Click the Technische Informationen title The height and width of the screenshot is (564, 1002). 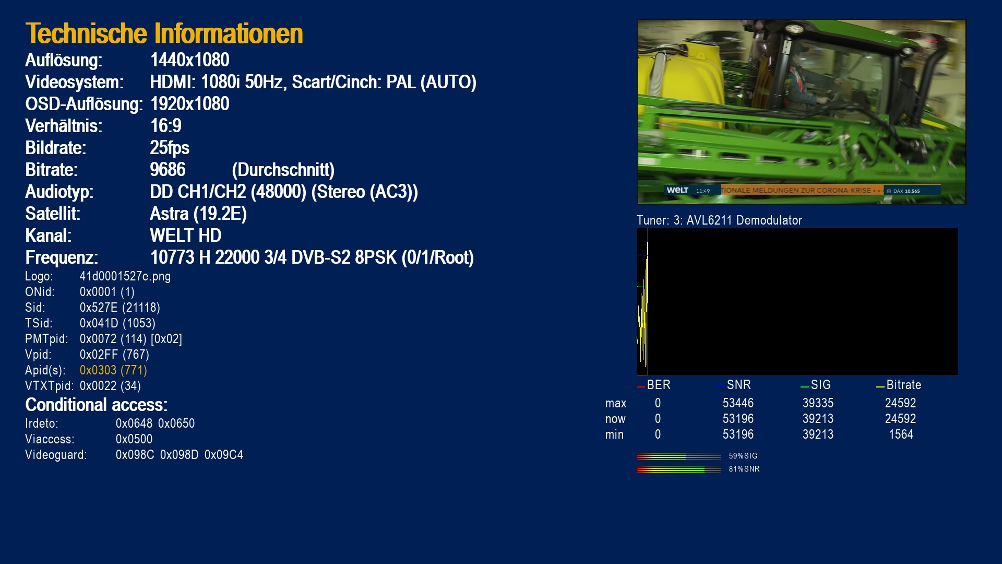pos(164,33)
